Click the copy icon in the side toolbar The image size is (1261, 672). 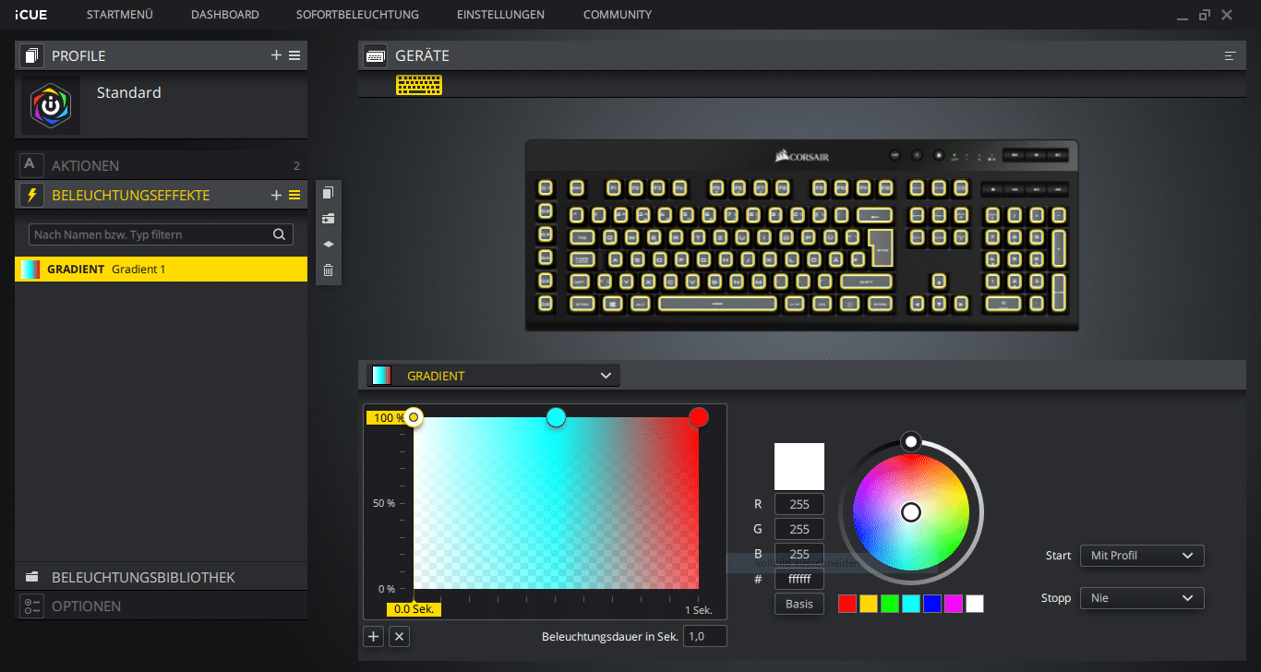coord(328,193)
